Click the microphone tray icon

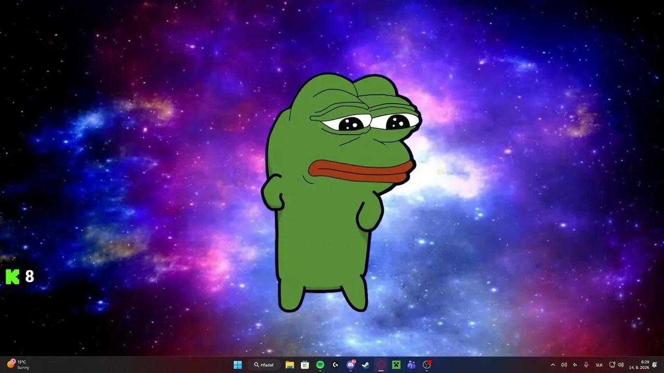point(586,365)
